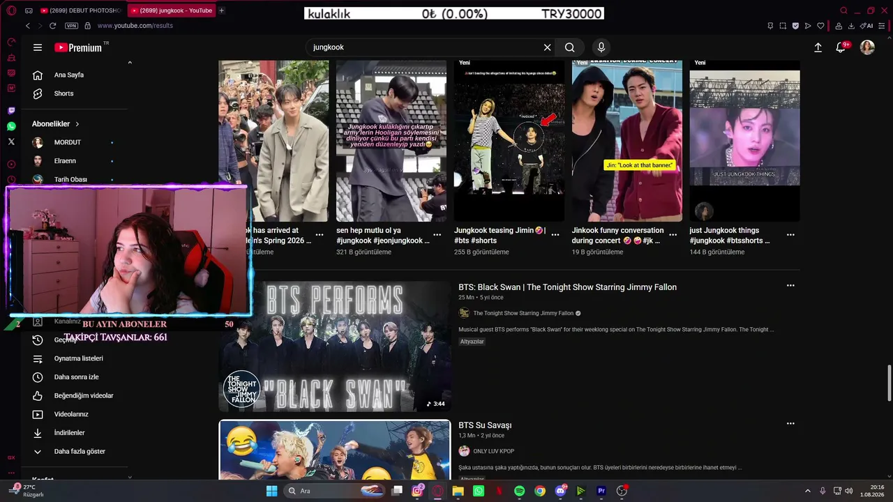Open 'just Jungkook things' short title
The height and width of the screenshot is (502, 893).
click(730, 236)
